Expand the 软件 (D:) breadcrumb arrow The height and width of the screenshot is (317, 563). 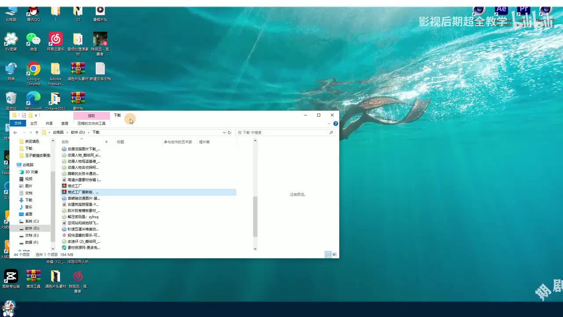88,133
